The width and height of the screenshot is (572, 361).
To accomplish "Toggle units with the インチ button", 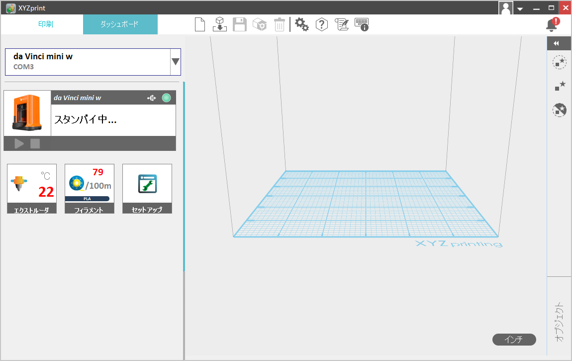I will point(514,340).
